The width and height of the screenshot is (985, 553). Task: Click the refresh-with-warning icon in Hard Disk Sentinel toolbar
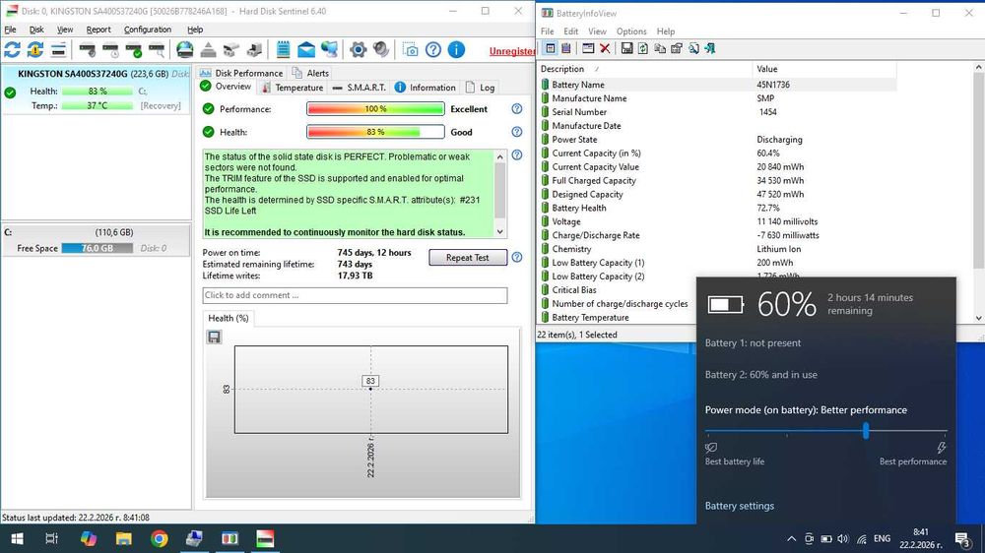[x=35, y=49]
